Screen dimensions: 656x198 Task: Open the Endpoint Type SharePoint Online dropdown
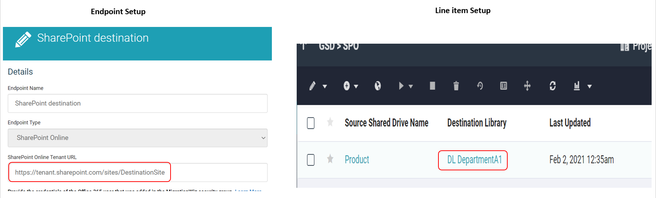pos(137,138)
